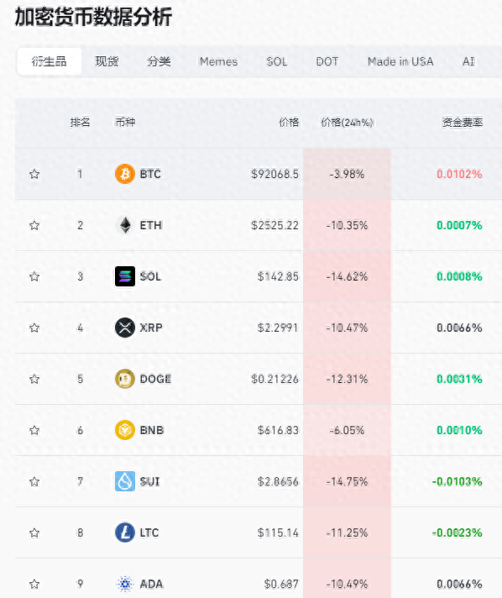Image resolution: width=502 pixels, height=598 pixels.
Task: Click the -0.0103% funding rate
Action: point(457,481)
